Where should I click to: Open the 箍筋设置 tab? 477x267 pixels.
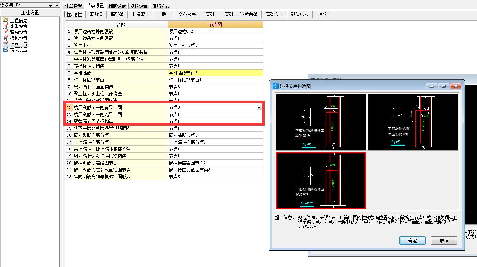[117, 6]
